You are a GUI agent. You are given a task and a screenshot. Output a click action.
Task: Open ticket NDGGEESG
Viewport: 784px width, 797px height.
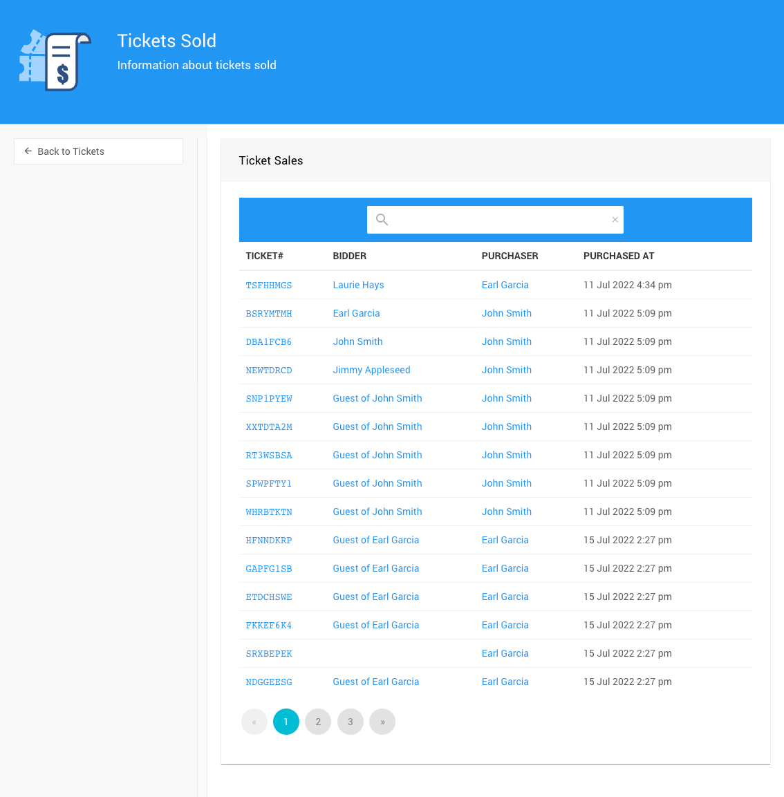click(x=269, y=682)
